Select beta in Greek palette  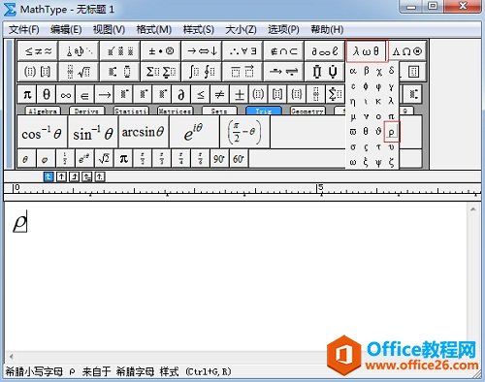[x=366, y=71]
